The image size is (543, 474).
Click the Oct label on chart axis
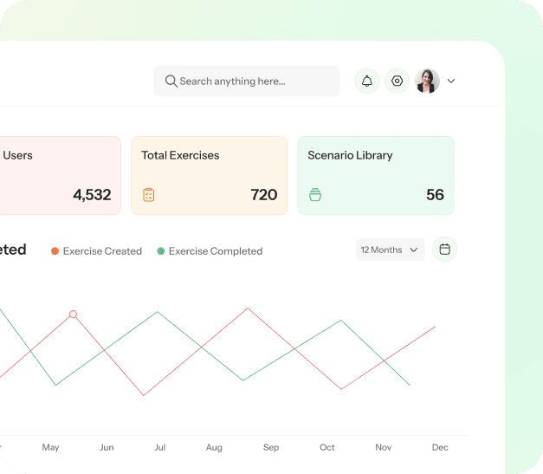(x=327, y=447)
